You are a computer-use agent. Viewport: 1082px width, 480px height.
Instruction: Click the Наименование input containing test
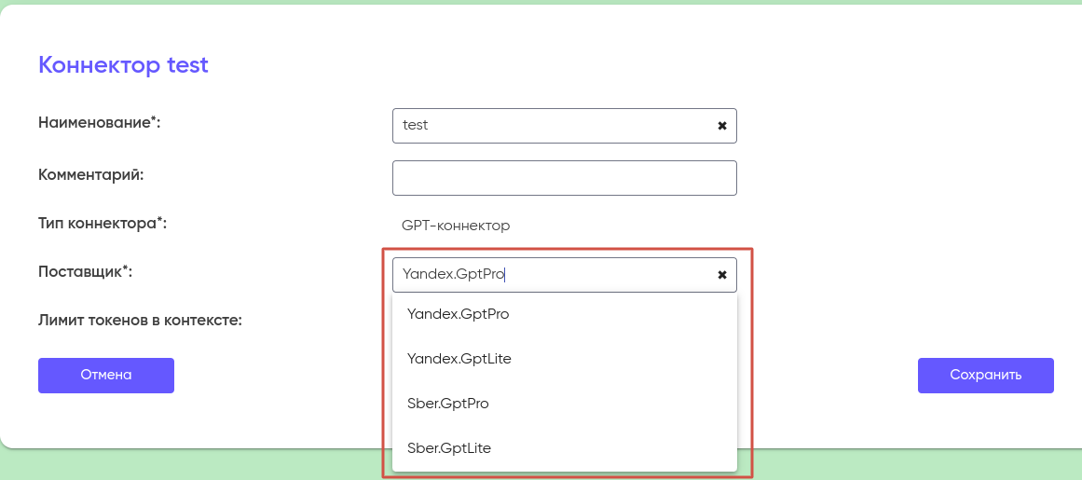tap(559, 125)
